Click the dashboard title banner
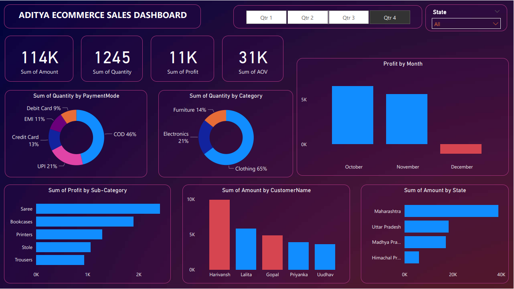514x289 pixels. (103, 16)
